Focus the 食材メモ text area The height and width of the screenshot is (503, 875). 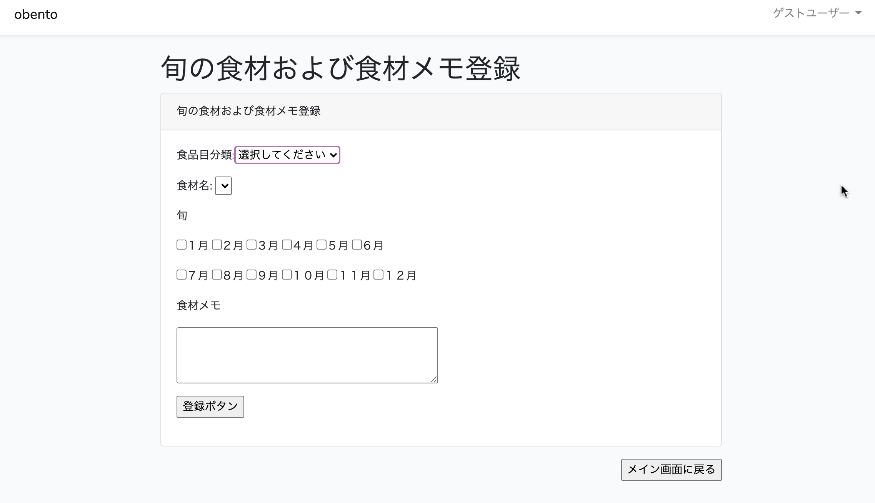click(x=307, y=355)
